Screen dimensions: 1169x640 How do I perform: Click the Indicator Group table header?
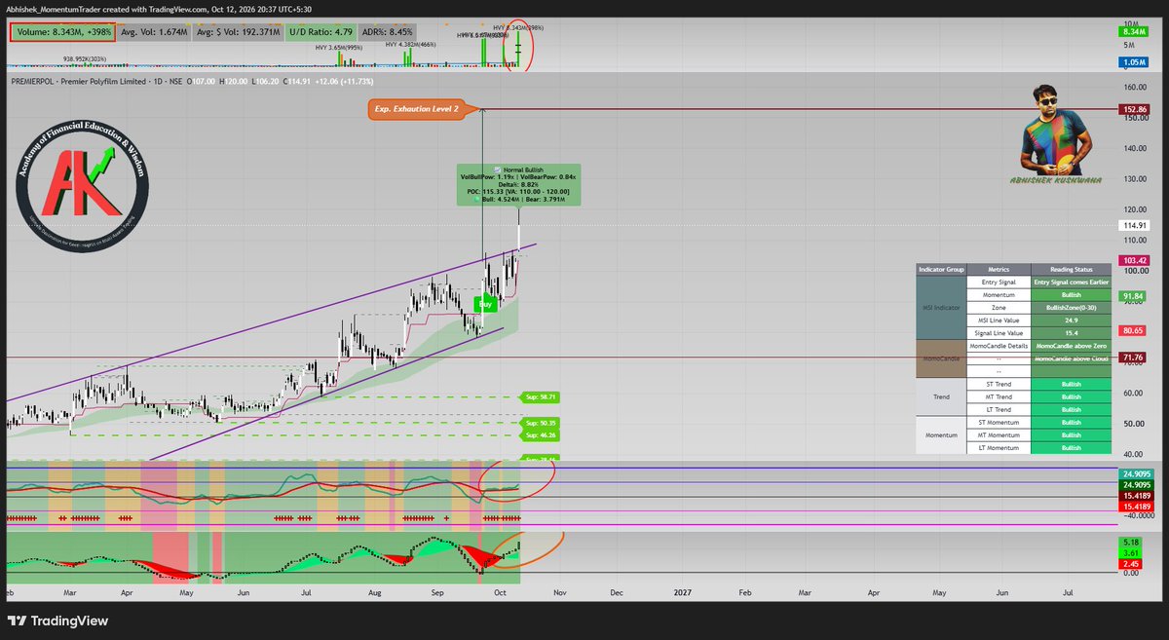click(941, 270)
